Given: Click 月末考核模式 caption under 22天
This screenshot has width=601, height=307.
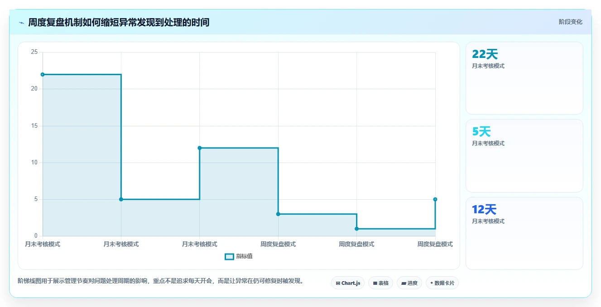Looking at the screenshot, I should pos(488,66).
